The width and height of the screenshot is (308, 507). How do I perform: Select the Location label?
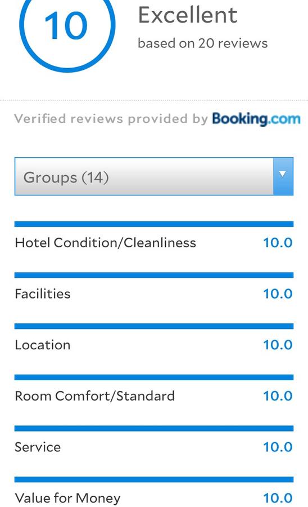[x=43, y=345]
